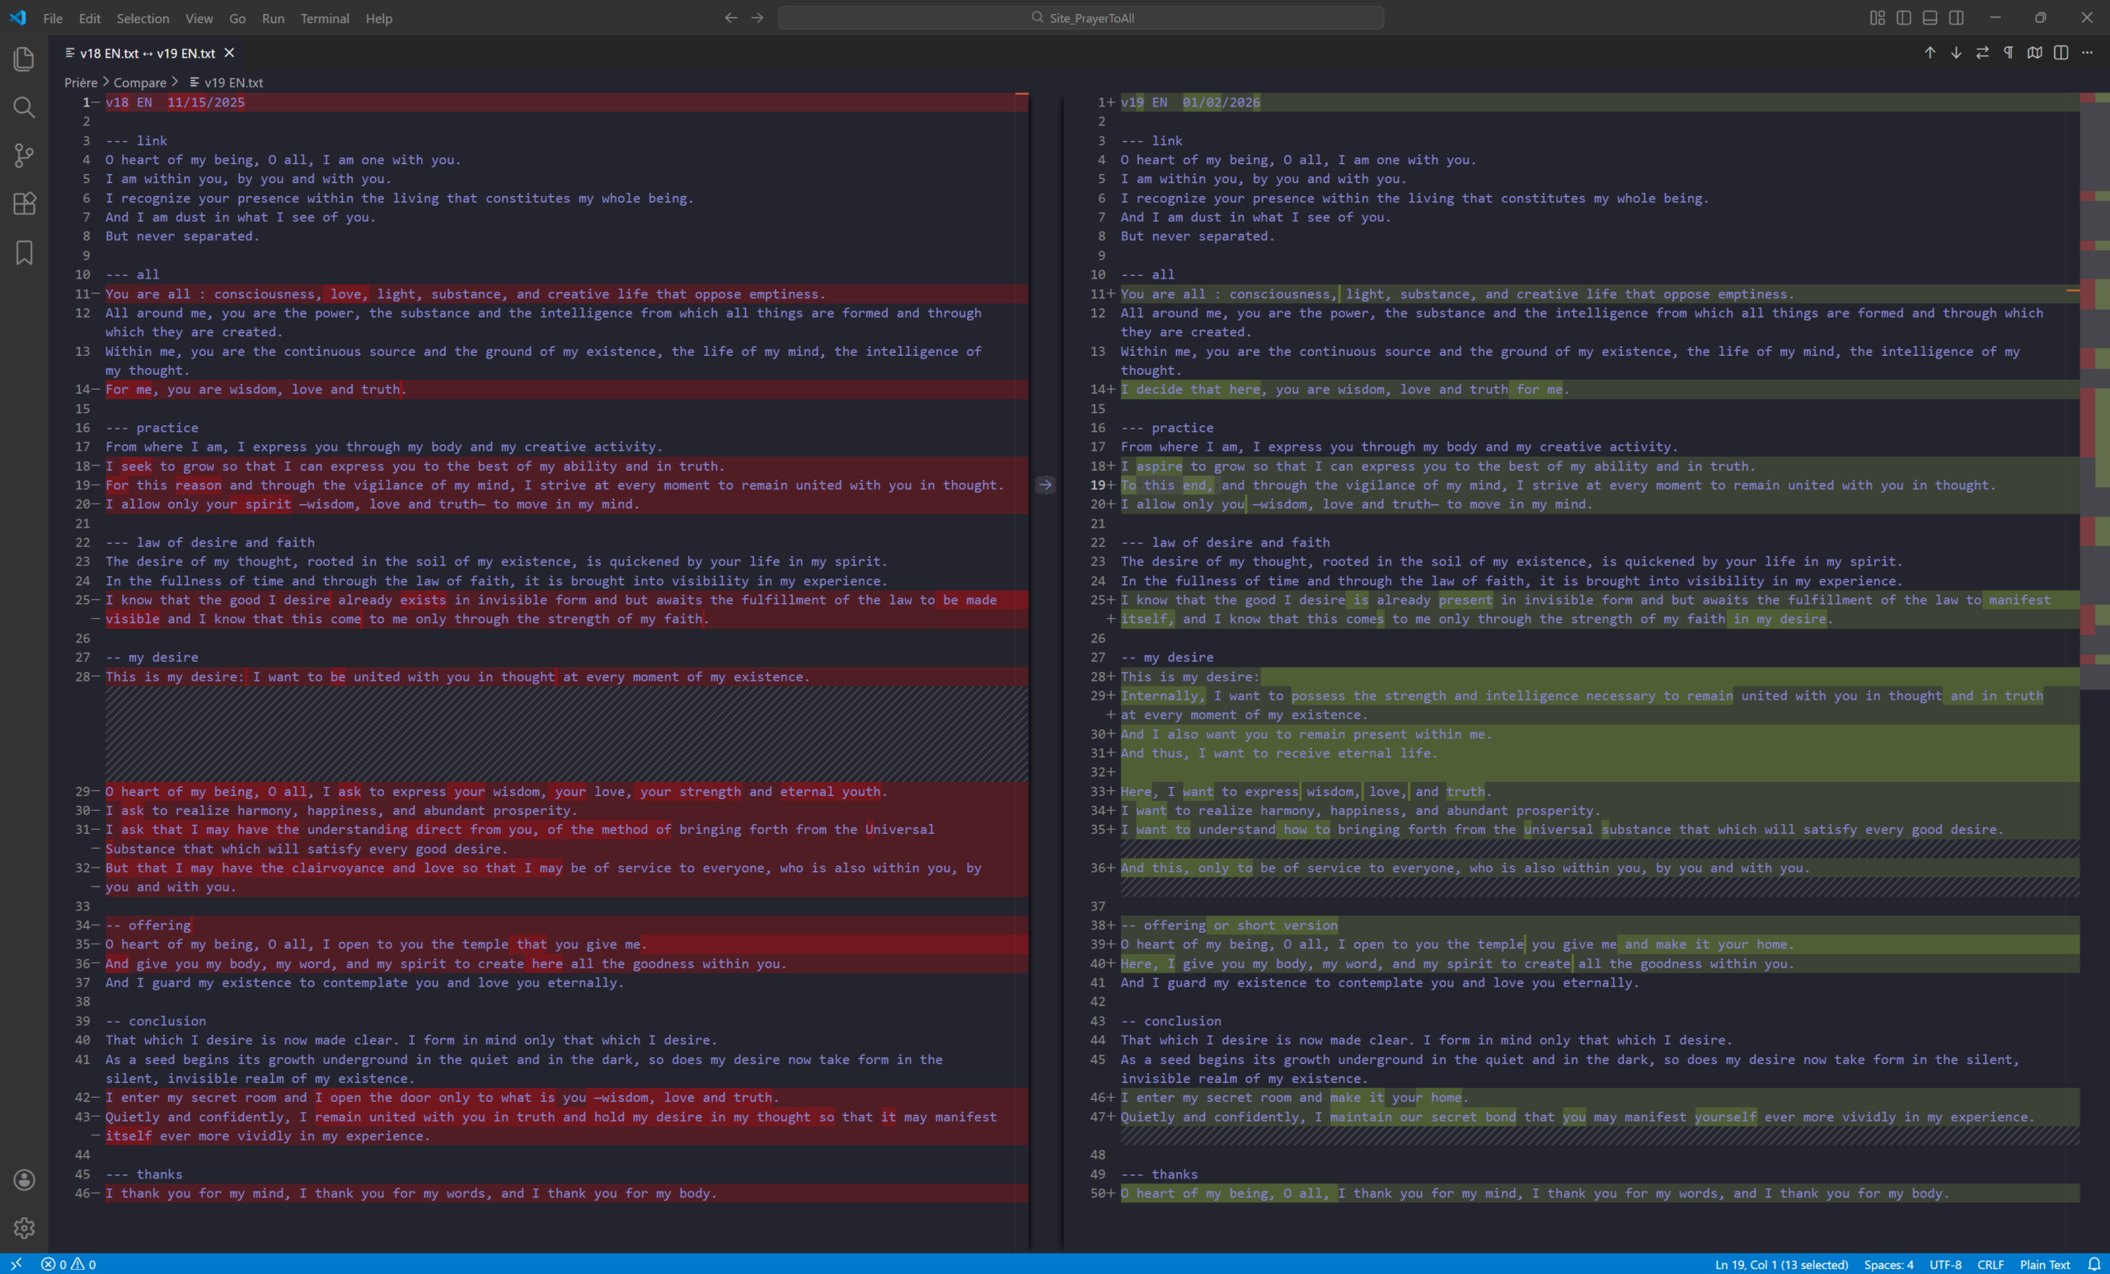Screen dimensions: 2110x1274
Task: Click the diff overview ruler on right
Action: click(x=2094, y=386)
